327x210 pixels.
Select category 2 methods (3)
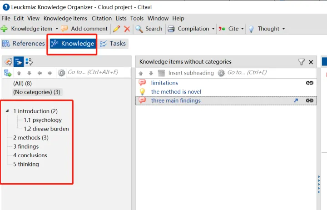pos(31,138)
